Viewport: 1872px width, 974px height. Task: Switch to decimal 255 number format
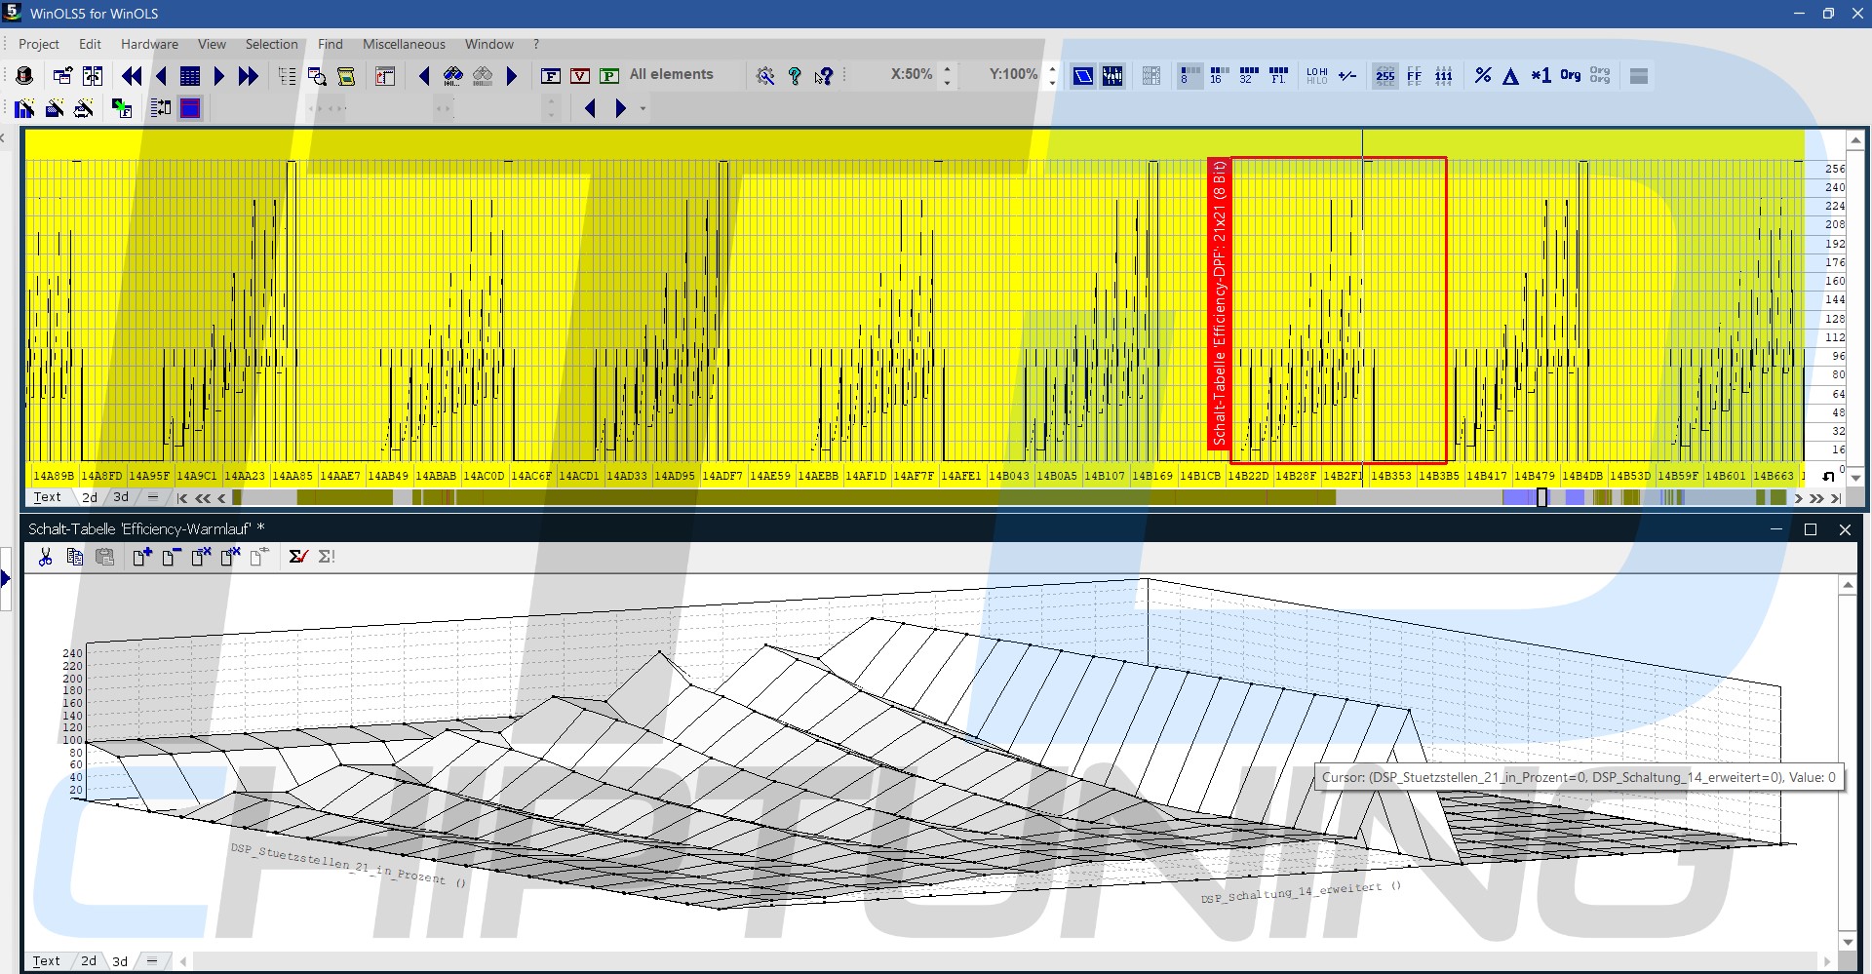point(1384,75)
